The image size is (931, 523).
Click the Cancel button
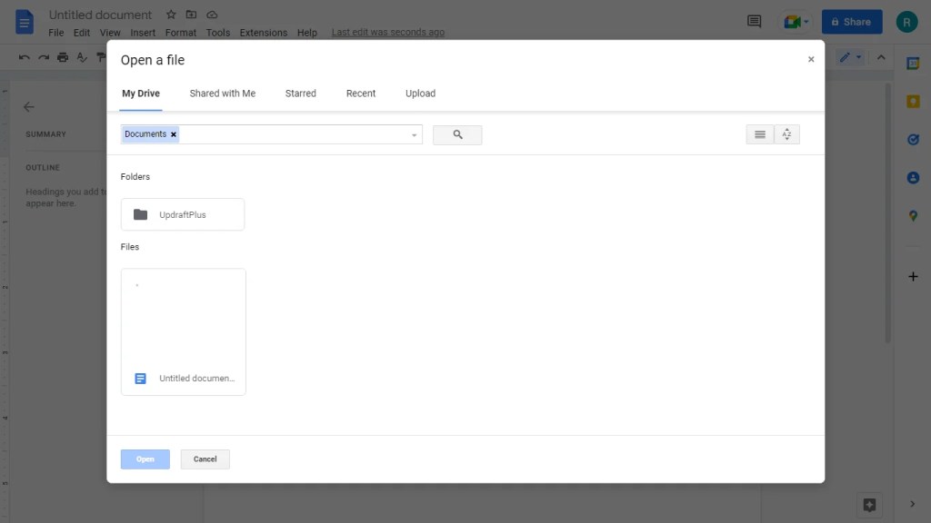click(205, 459)
